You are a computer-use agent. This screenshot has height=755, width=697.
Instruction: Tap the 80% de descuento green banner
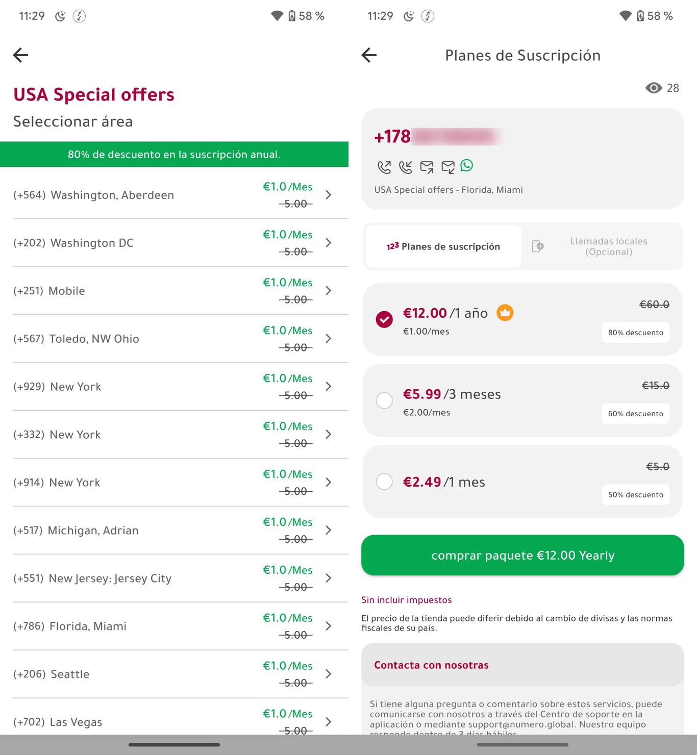coord(174,154)
